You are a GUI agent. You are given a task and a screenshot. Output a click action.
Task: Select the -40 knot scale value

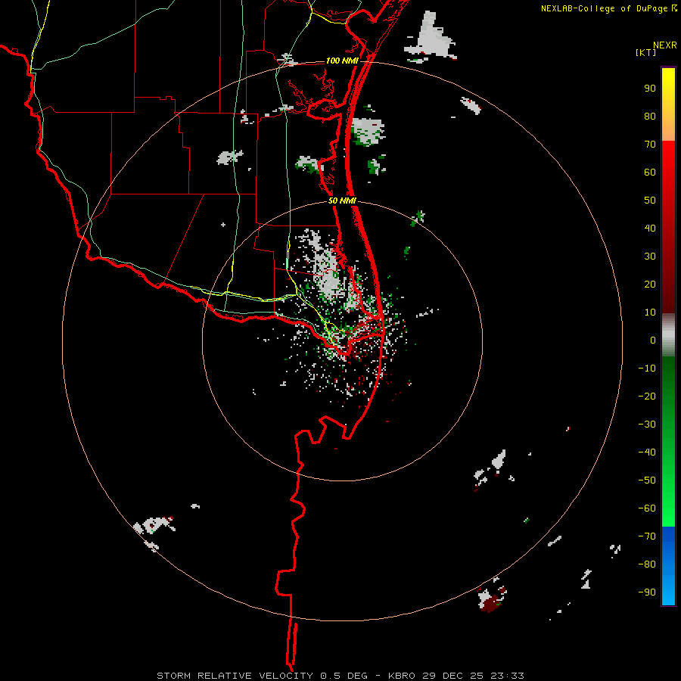pos(647,452)
